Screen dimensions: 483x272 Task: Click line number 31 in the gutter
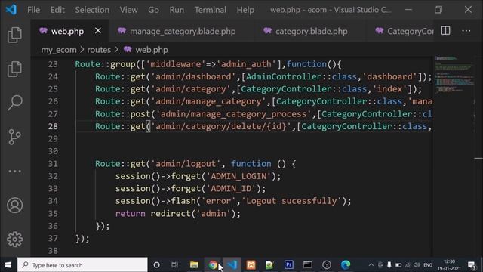click(x=53, y=164)
